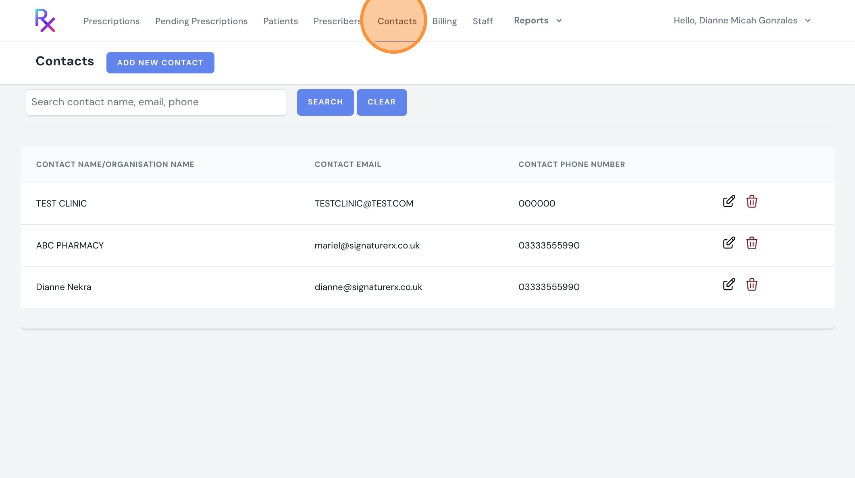855x478 pixels.
Task: Open the Dianne Micah Gonzales user menu
Action: coord(742,21)
